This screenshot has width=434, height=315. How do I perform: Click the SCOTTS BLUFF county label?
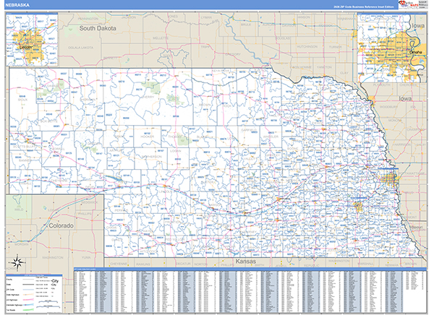pos(23,146)
